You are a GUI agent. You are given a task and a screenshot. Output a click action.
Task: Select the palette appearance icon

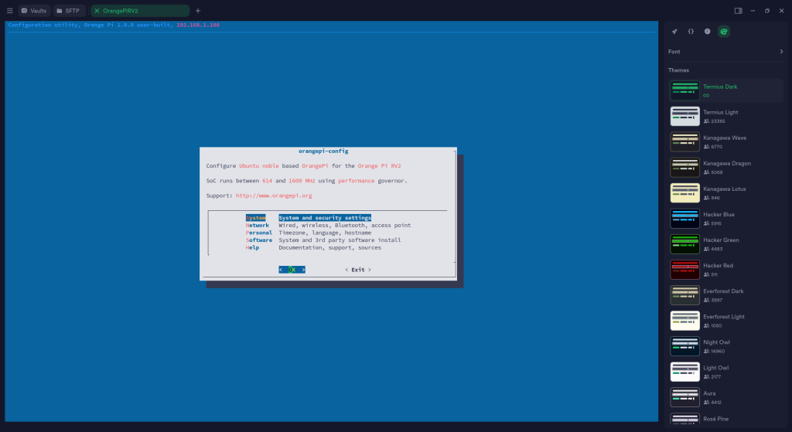pyautogui.click(x=723, y=32)
